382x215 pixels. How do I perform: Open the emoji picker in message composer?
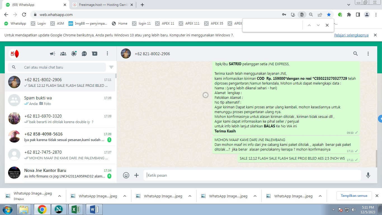pyautogui.click(x=126, y=175)
